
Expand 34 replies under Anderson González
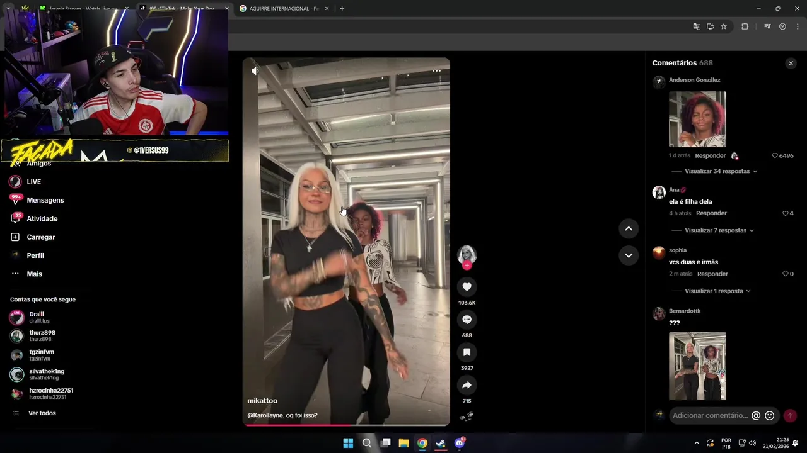click(721, 171)
